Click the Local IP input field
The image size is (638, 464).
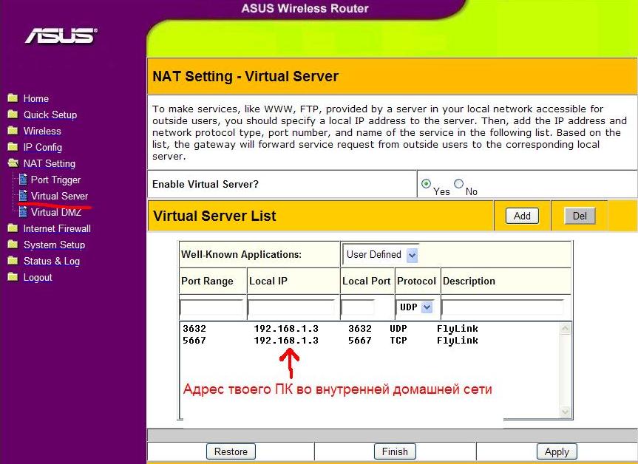[x=291, y=307]
